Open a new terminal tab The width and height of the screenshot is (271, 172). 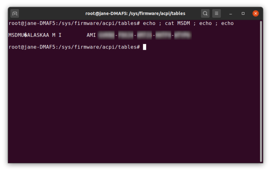coord(15,14)
